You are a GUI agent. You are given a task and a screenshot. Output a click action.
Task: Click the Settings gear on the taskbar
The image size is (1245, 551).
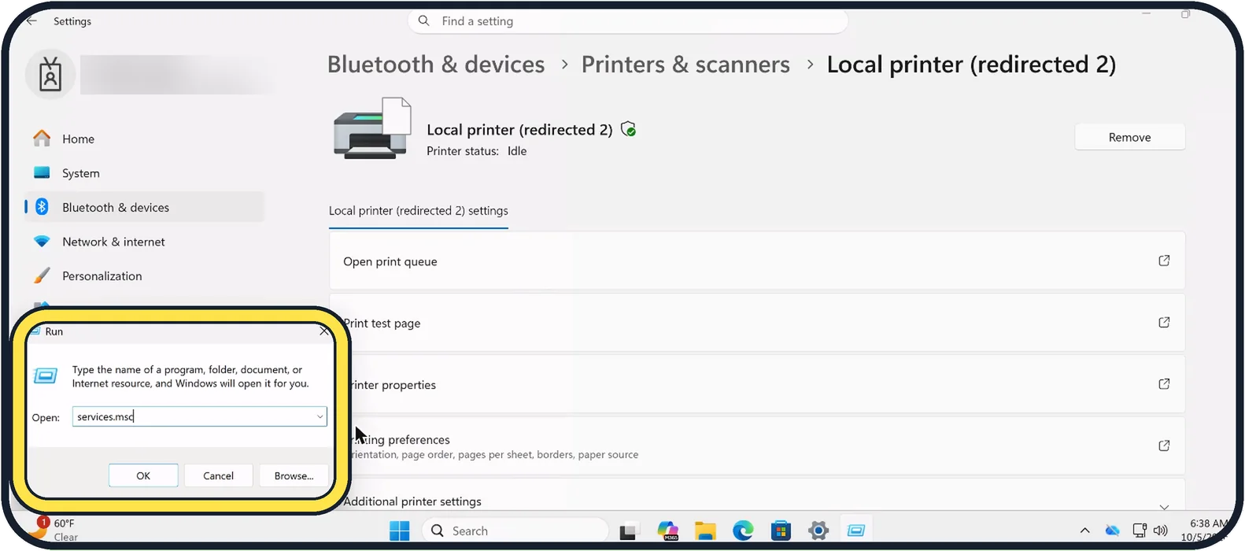(x=818, y=531)
